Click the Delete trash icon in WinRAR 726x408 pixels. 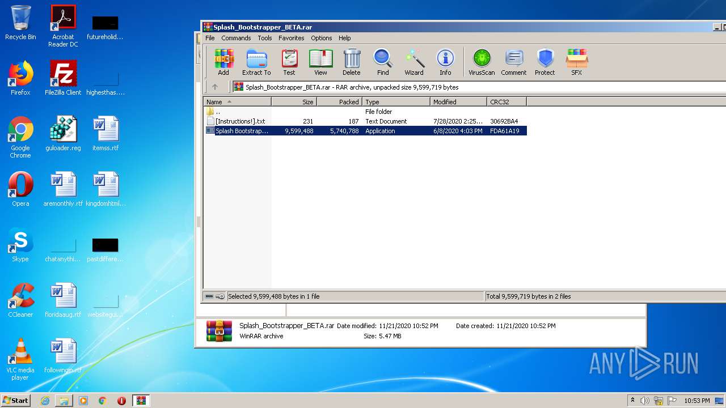click(x=352, y=62)
